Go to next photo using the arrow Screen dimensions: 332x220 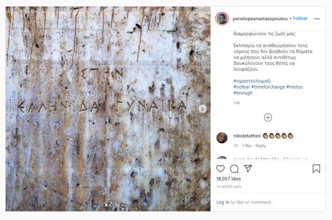point(202,109)
